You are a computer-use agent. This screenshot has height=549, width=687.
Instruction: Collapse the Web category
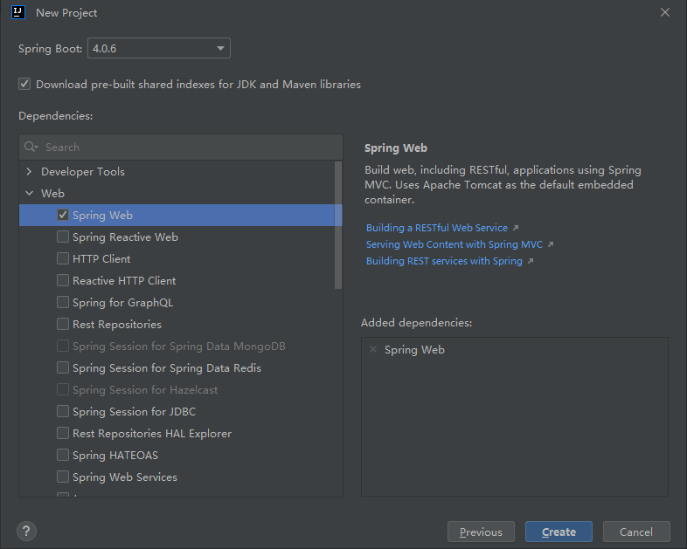tap(29, 194)
